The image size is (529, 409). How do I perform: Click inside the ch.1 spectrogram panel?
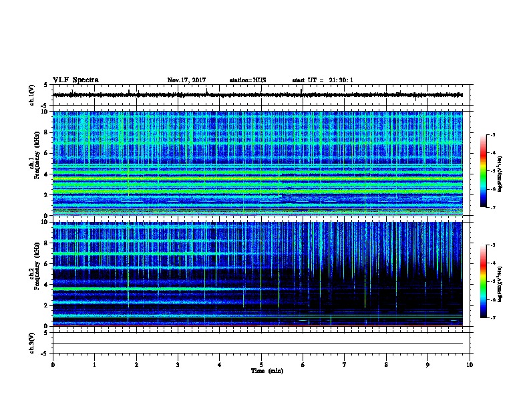point(258,163)
